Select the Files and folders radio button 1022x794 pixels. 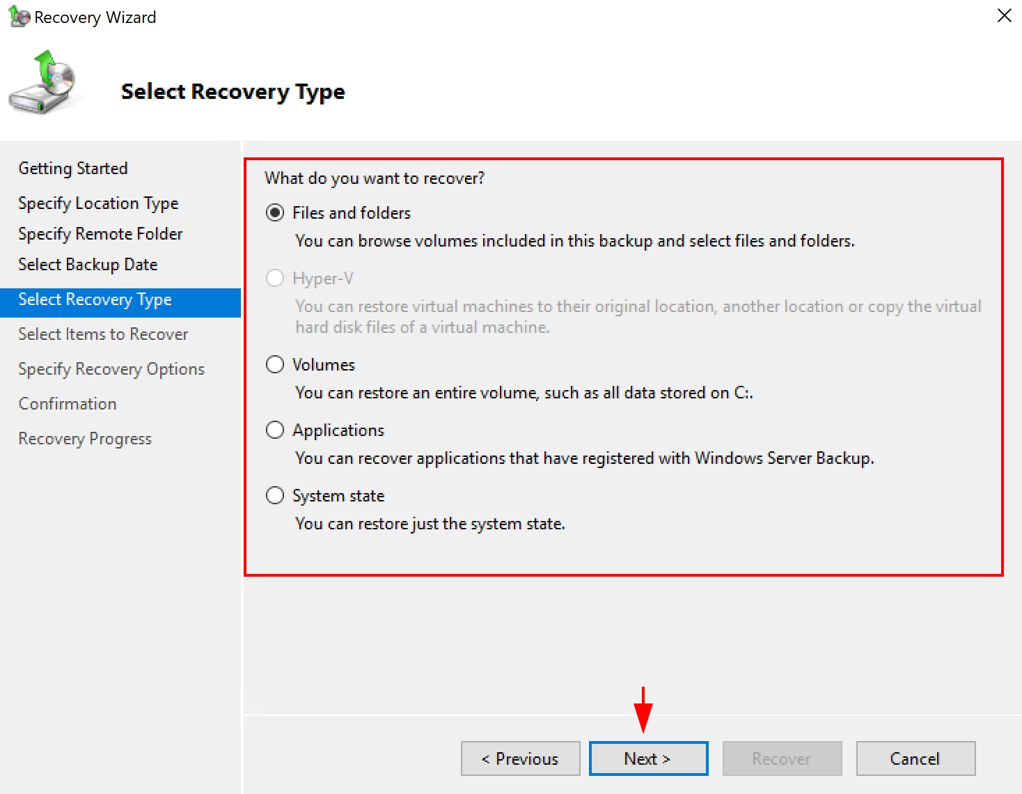click(276, 213)
